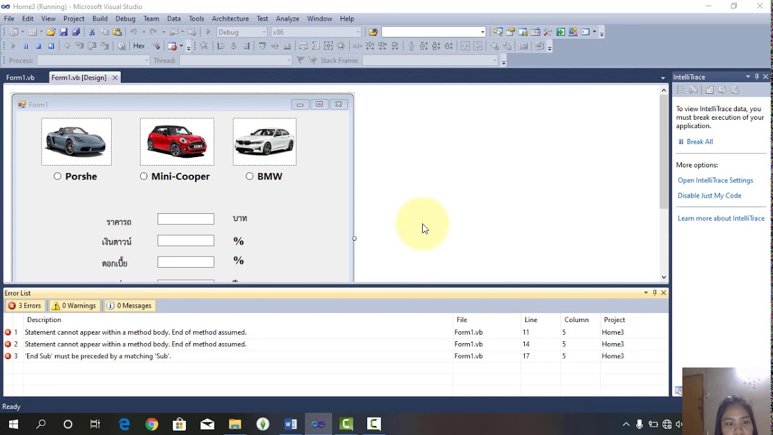Toggle the 3 Errors filter
This screenshot has height=435, width=773.
(x=25, y=306)
